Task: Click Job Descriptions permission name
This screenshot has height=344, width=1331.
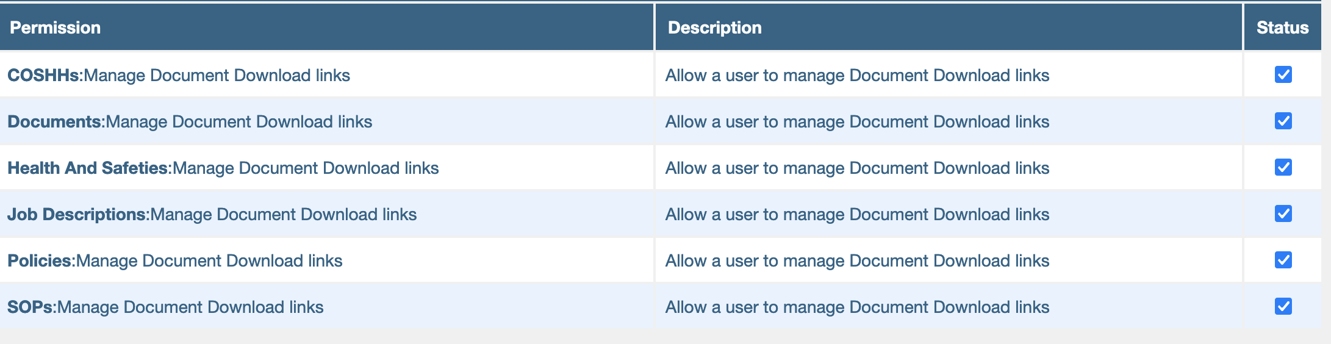Action: click(212, 214)
